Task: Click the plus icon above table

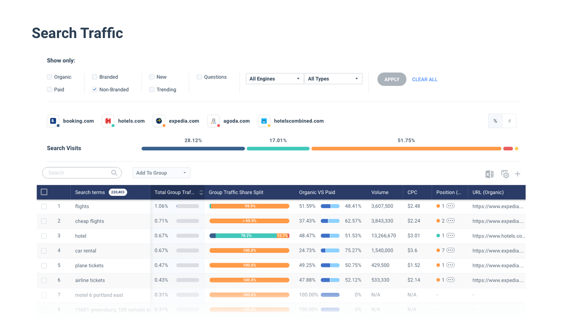Action: click(517, 174)
